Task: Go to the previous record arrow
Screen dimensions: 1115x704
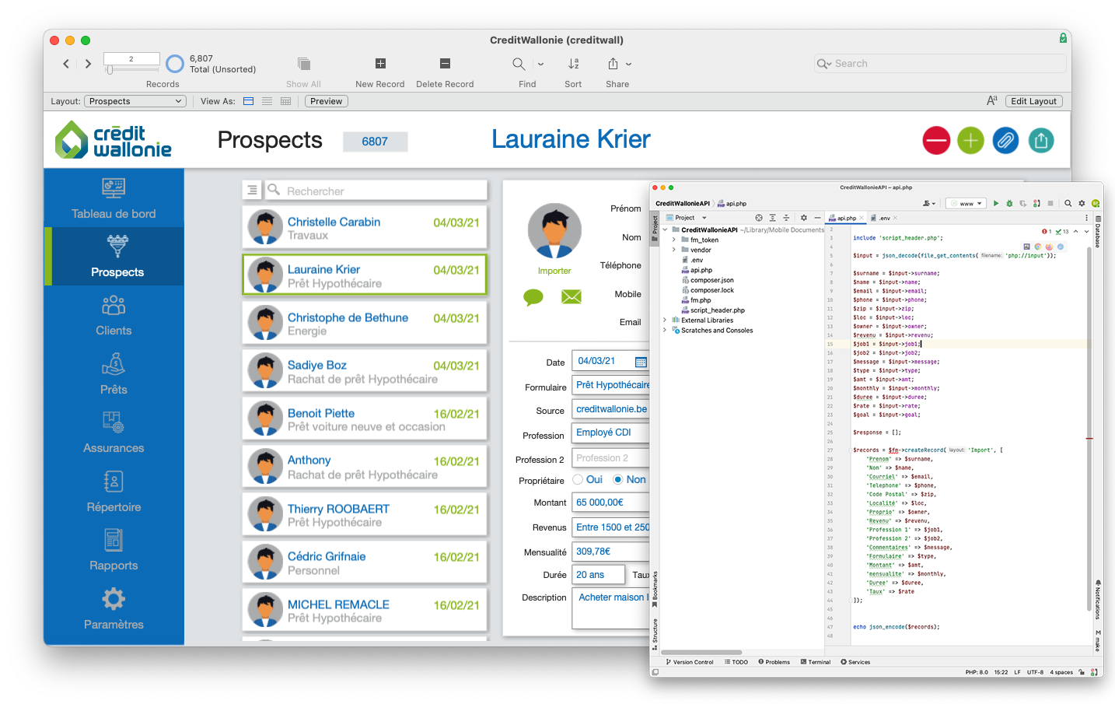Action: [x=66, y=64]
